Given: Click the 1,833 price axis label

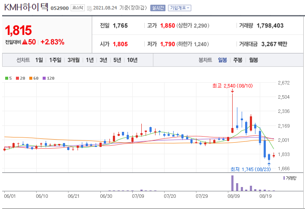Looking at the screenshot, I should point(284,154).
